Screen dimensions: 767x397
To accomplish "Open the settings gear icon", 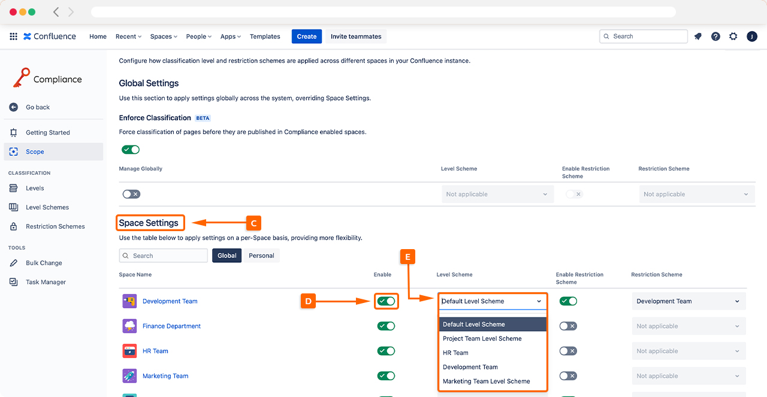I will pyautogui.click(x=733, y=37).
